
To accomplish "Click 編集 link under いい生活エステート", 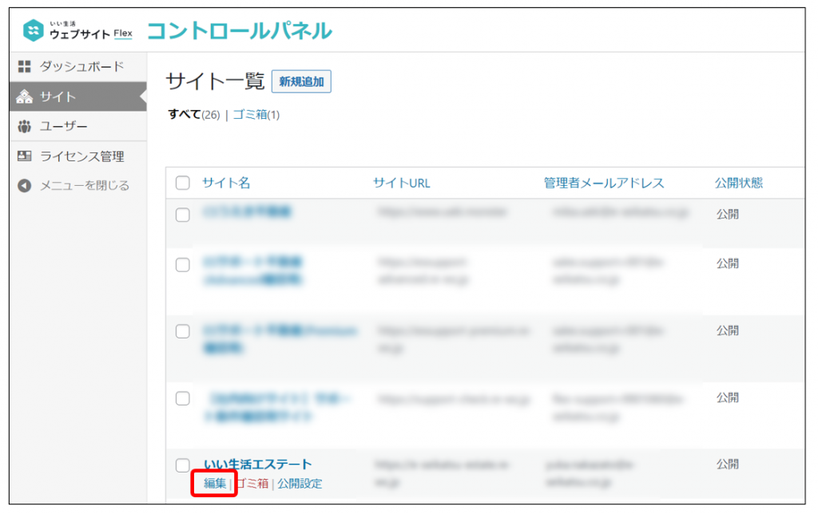I will pos(215,484).
